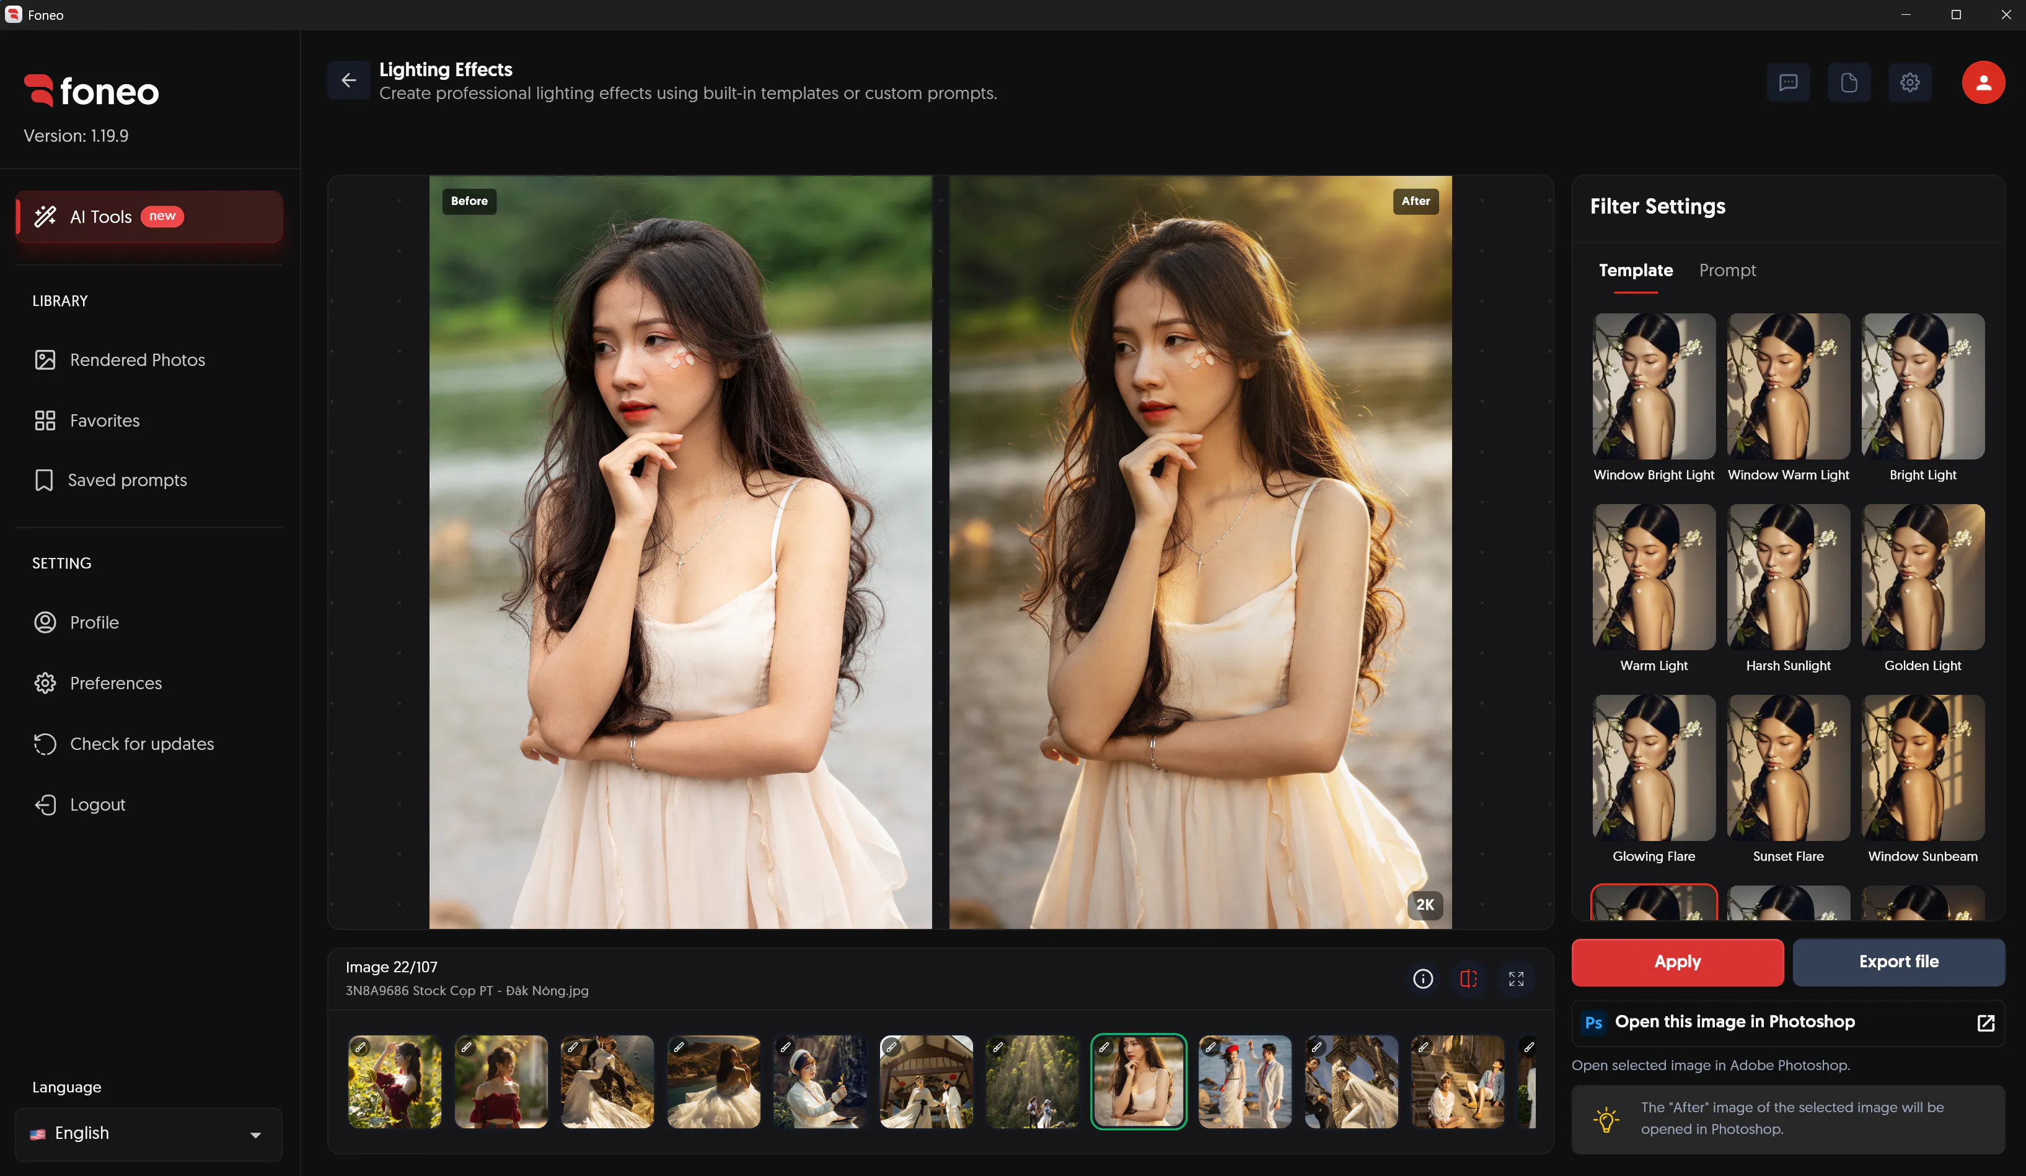This screenshot has width=2026, height=1176.
Task: Open the Language dropdown showing English
Action: tap(149, 1133)
